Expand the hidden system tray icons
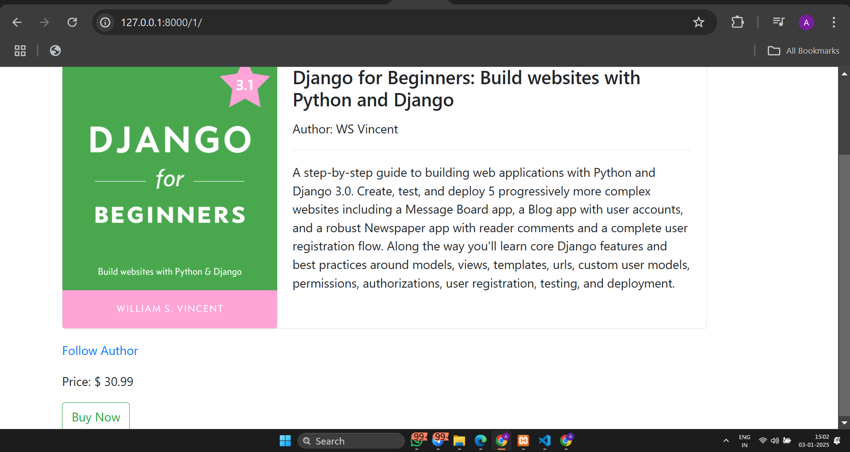Viewport: 850px width, 452px height. (726, 440)
